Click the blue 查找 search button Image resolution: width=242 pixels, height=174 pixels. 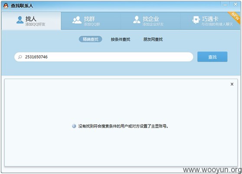[212, 57]
